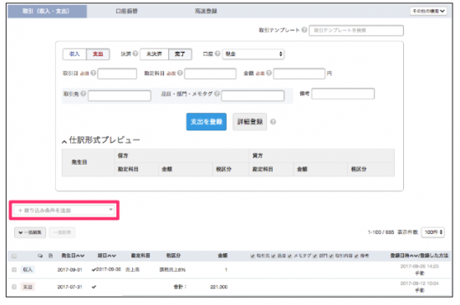Click 売上高 account cell
This screenshot has width=460, height=305.
point(132,270)
